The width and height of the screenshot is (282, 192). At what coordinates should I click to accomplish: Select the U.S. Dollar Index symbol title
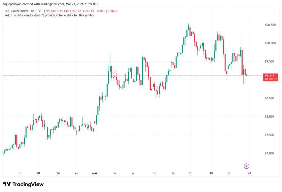[16, 11]
